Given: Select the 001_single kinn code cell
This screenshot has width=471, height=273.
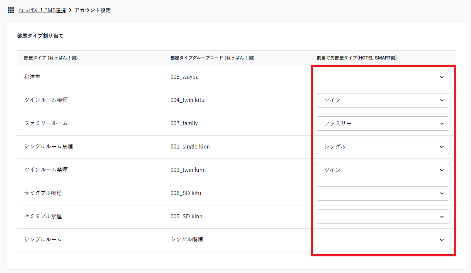Looking at the screenshot, I should 190,147.
